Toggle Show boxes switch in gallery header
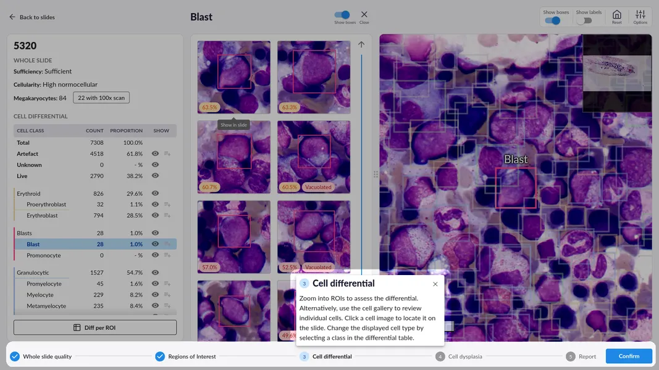This screenshot has width=659, height=370. tap(342, 15)
